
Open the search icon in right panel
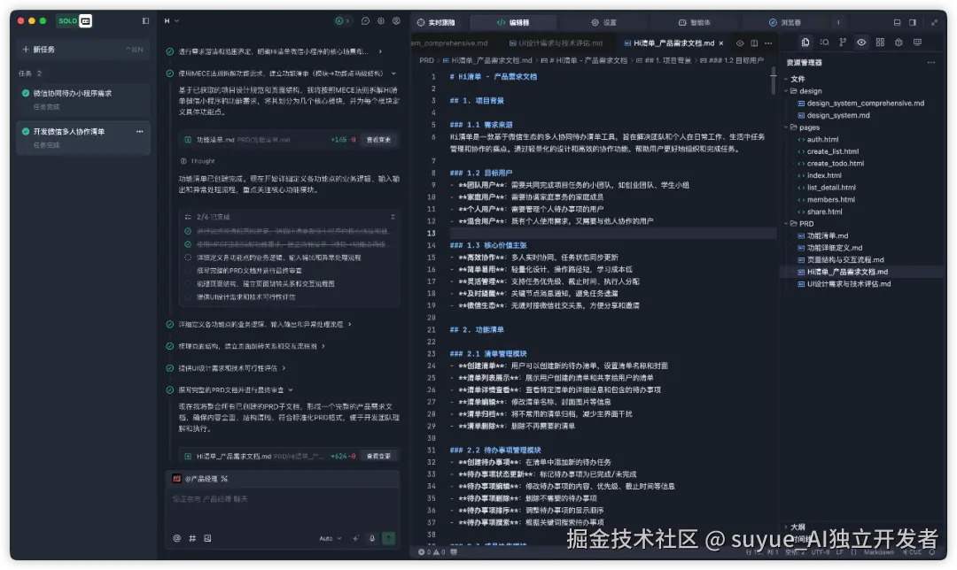pos(824,42)
